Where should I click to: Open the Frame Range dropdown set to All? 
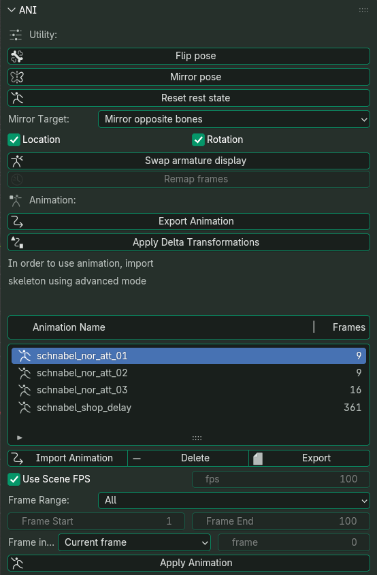pos(234,500)
